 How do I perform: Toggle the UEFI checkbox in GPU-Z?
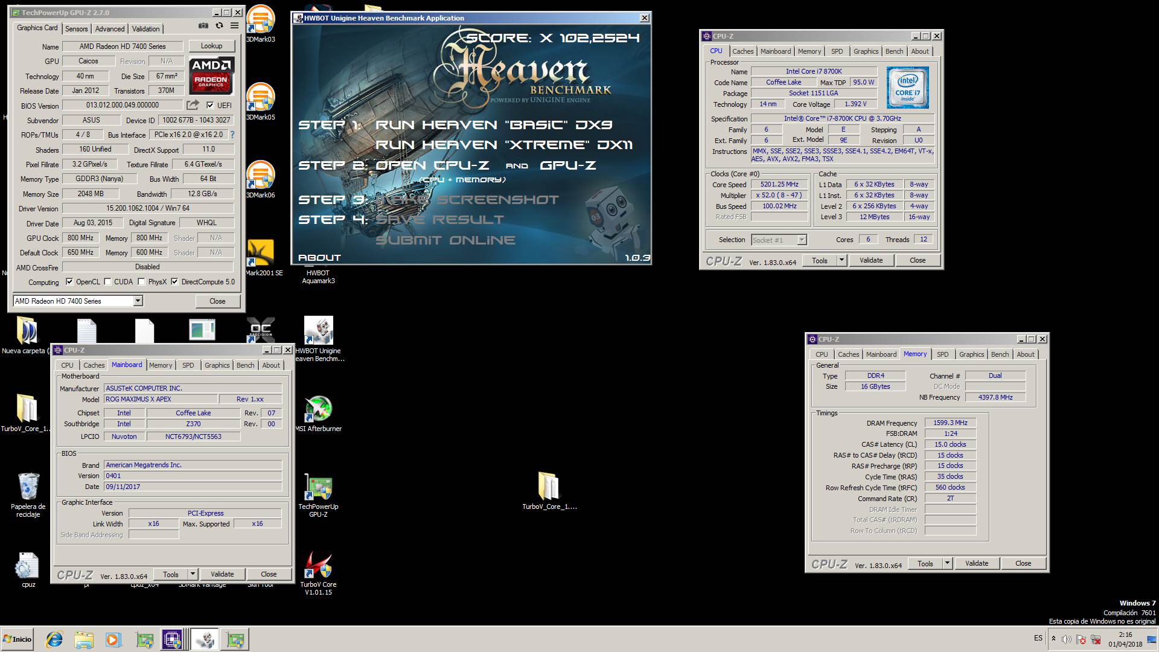pyautogui.click(x=210, y=105)
